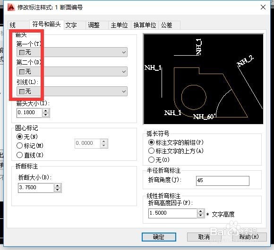Click the 箭头大小 value field

[x=29, y=113]
